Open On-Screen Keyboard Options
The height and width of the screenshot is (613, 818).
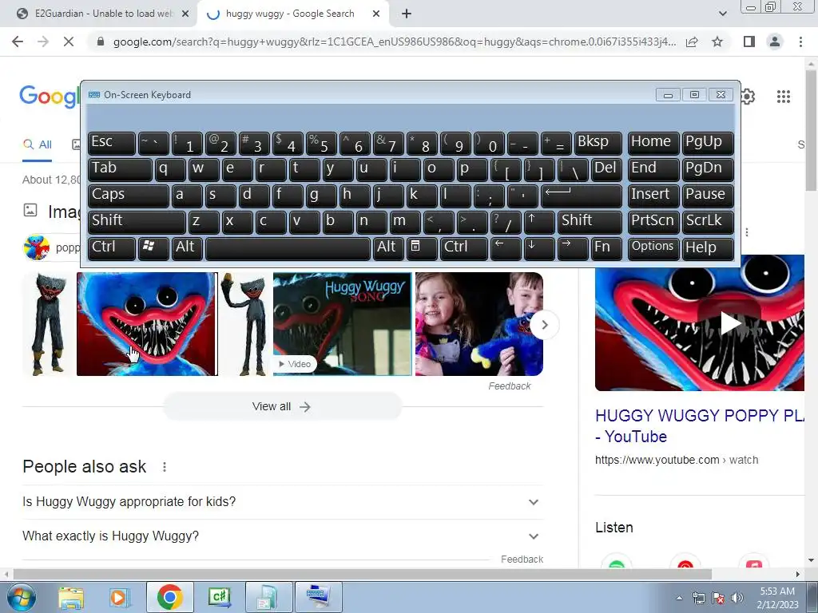[x=653, y=248]
